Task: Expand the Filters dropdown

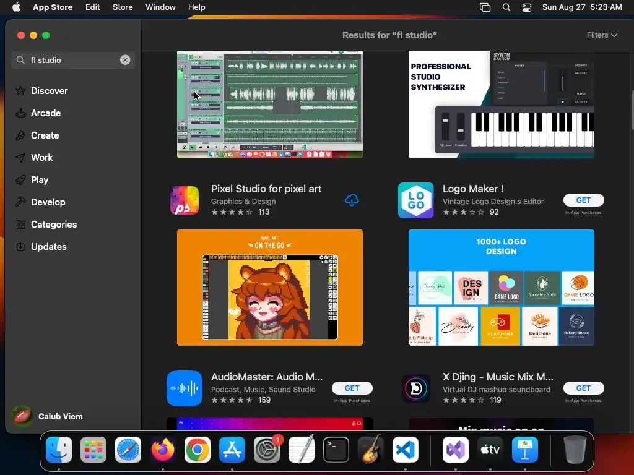Action: (x=602, y=35)
